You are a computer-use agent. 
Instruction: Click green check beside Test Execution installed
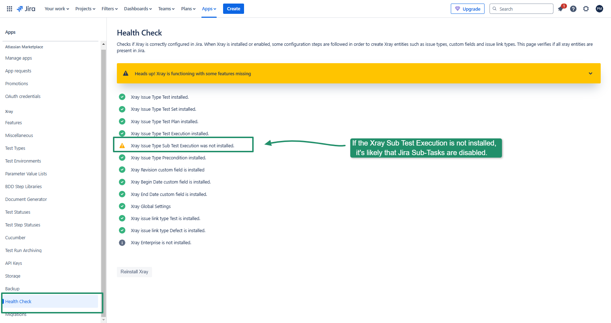click(x=122, y=133)
